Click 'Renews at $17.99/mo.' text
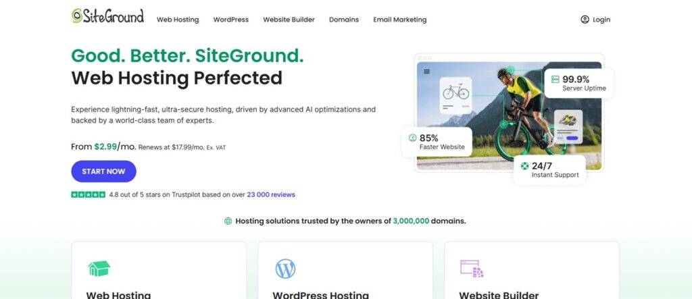The image size is (692, 299). coord(172,147)
